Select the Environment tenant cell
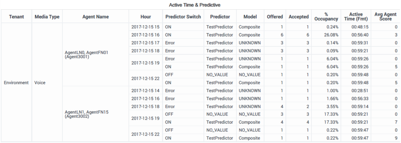 (x=16, y=83)
